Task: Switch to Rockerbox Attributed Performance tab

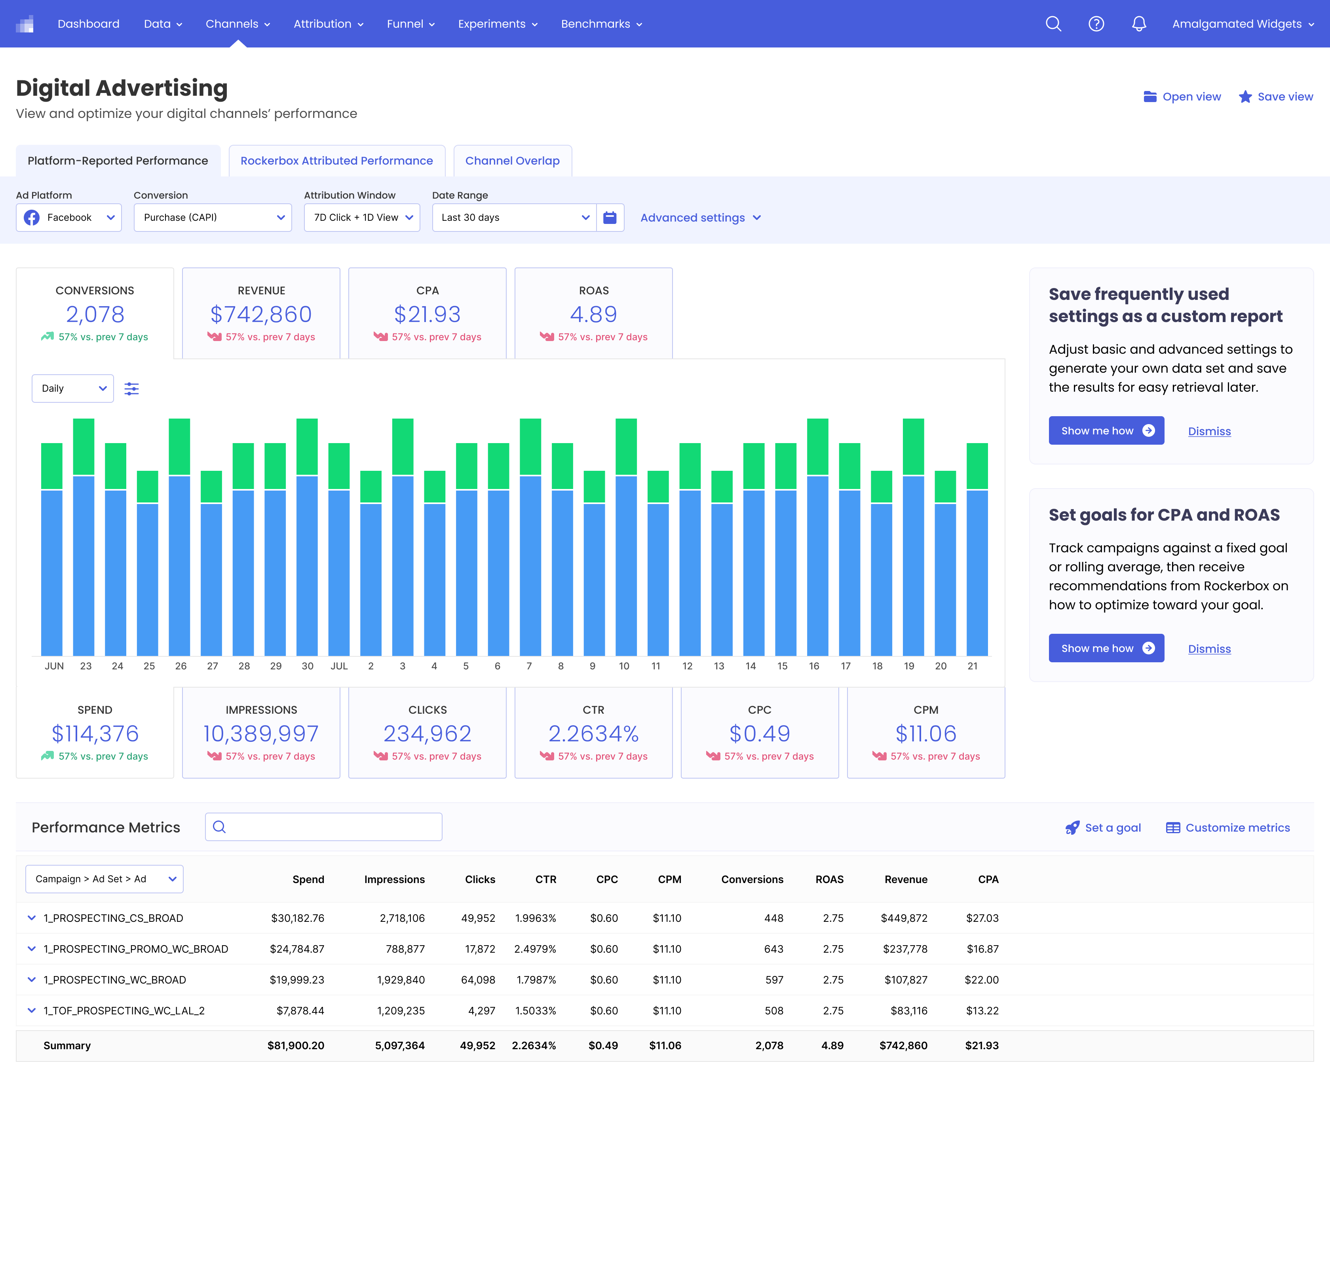Action: coord(336,161)
